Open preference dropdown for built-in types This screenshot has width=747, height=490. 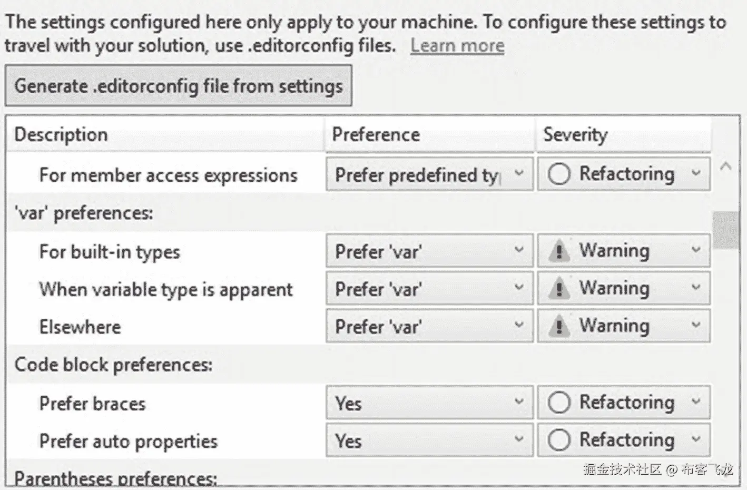pyautogui.click(x=429, y=251)
